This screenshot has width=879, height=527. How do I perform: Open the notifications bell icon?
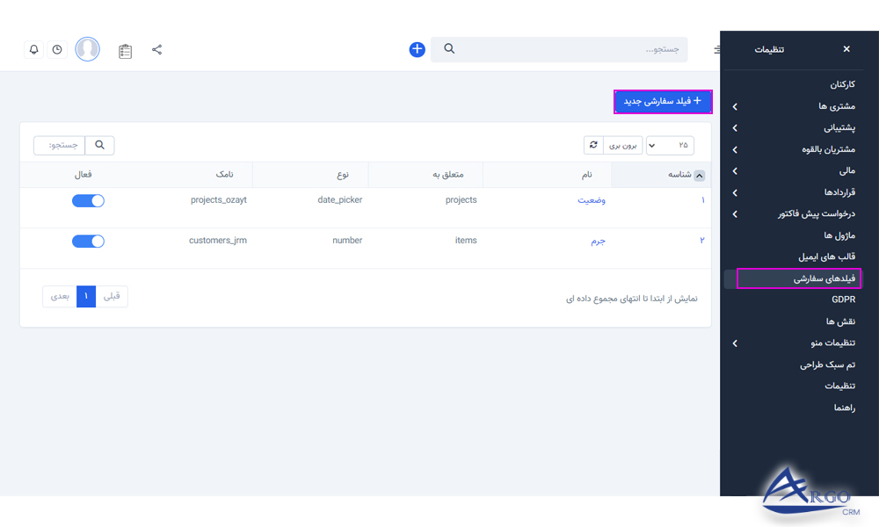click(x=33, y=49)
